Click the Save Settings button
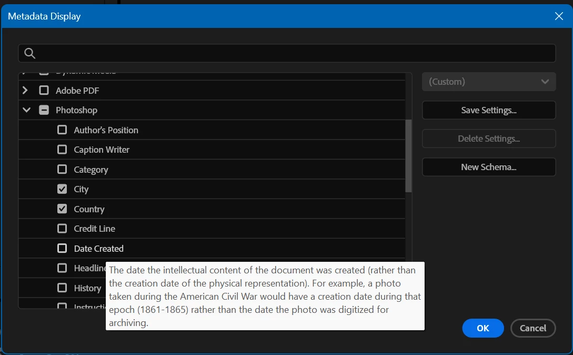 pyautogui.click(x=489, y=110)
